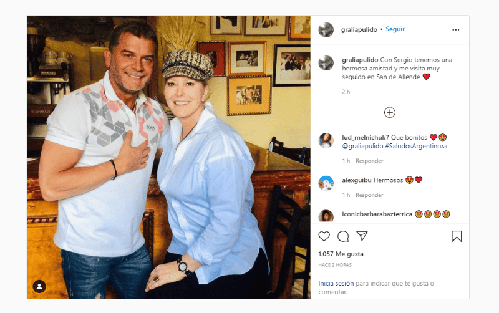
Task: Reply to lud_melnichuk7's comment
Action: [369, 161]
